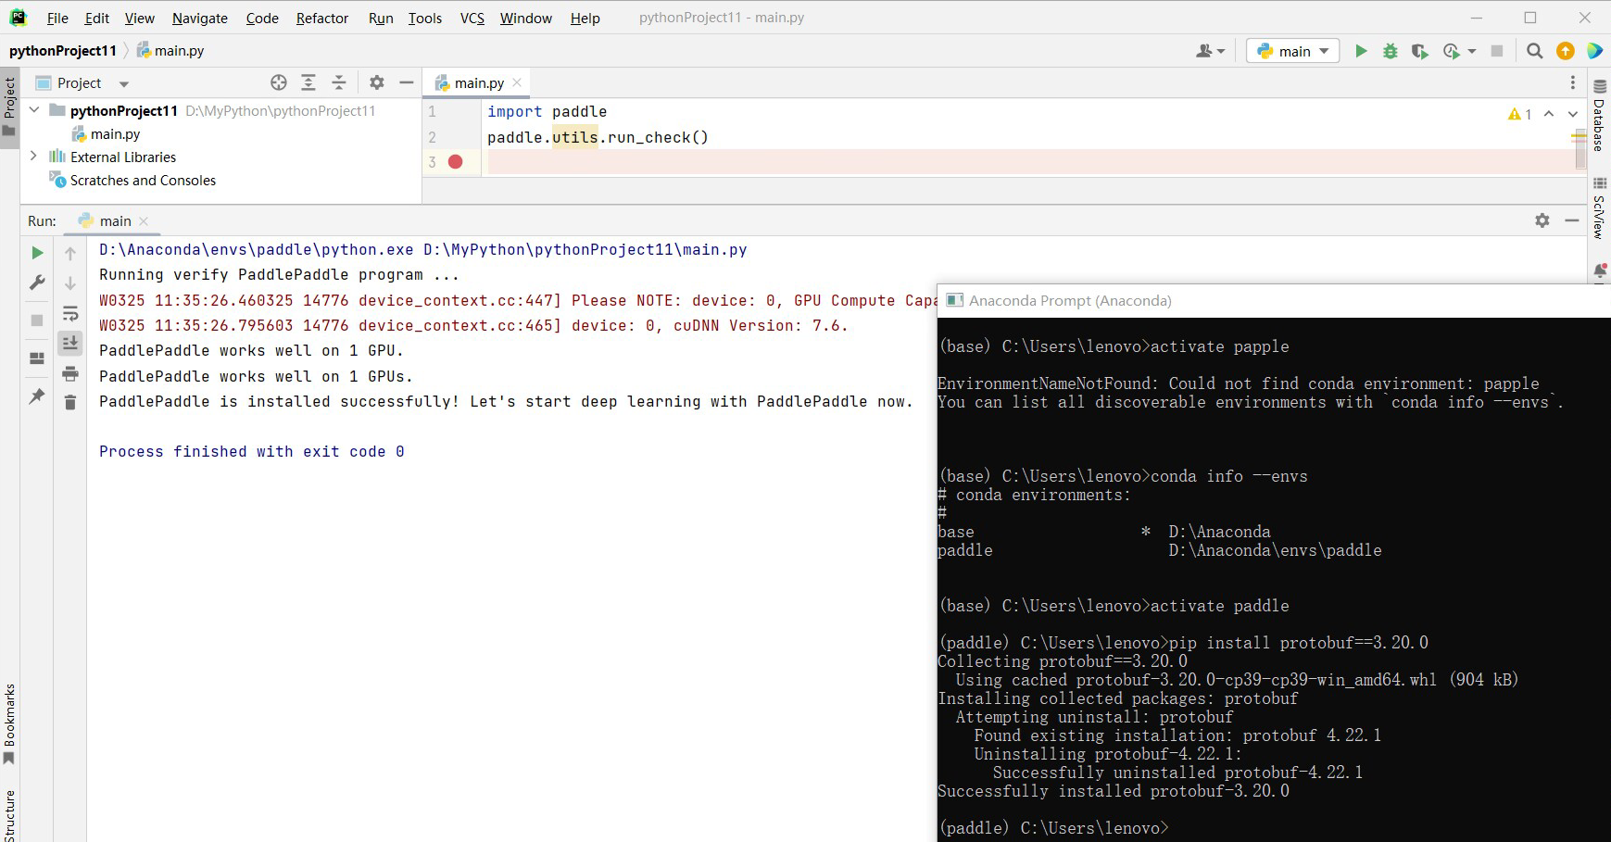Click the Profile run icon in toolbar
This screenshot has height=842, width=1611.
click(x=1452, y=51)
